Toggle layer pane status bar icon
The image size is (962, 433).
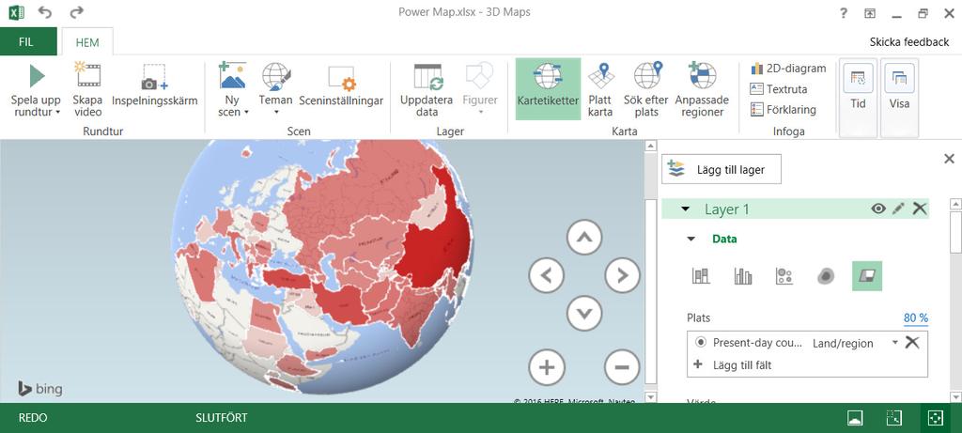(894, 418)
